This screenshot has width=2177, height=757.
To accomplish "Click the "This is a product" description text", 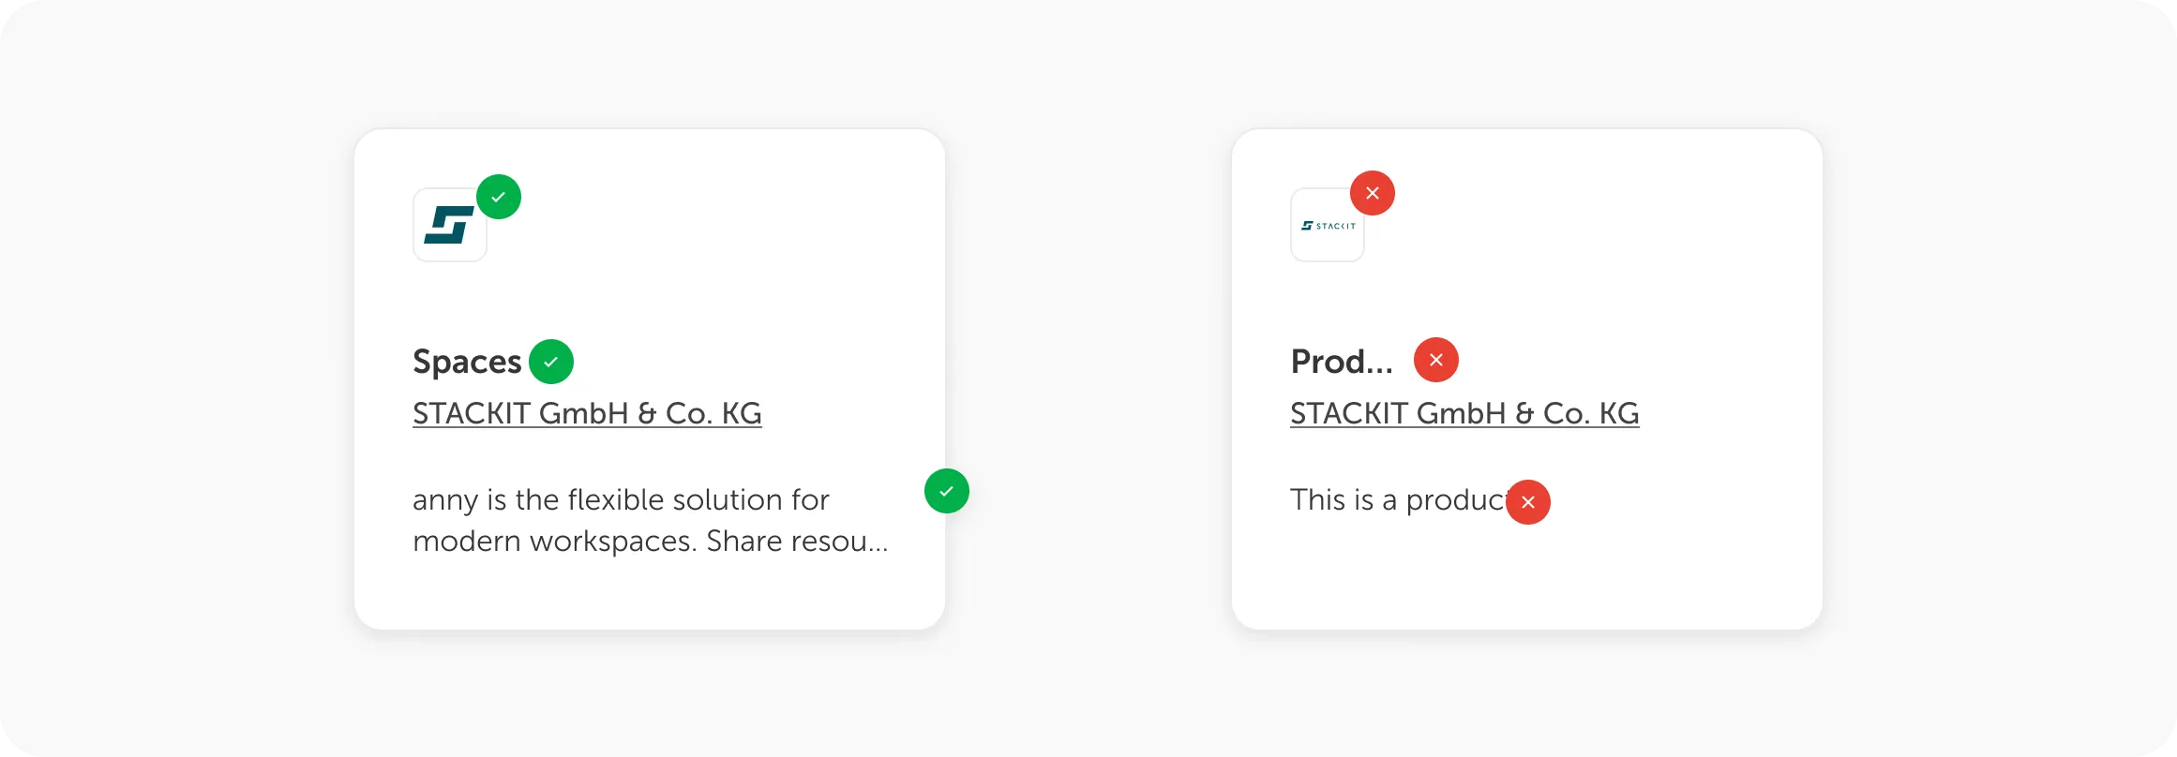I will click(x=1397, y=499).
